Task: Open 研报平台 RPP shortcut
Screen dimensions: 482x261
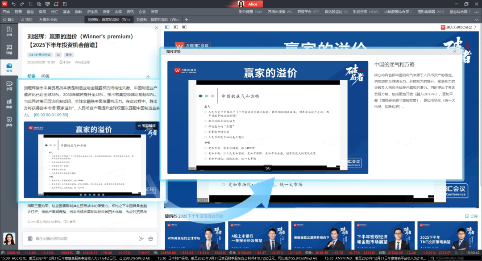Action: (x=308, y=12)
